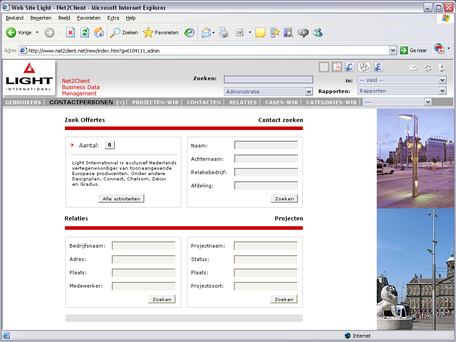Viewport: 456px width, 342px height.
Task: Open the Bewerken menu
Action: point(41,18)
